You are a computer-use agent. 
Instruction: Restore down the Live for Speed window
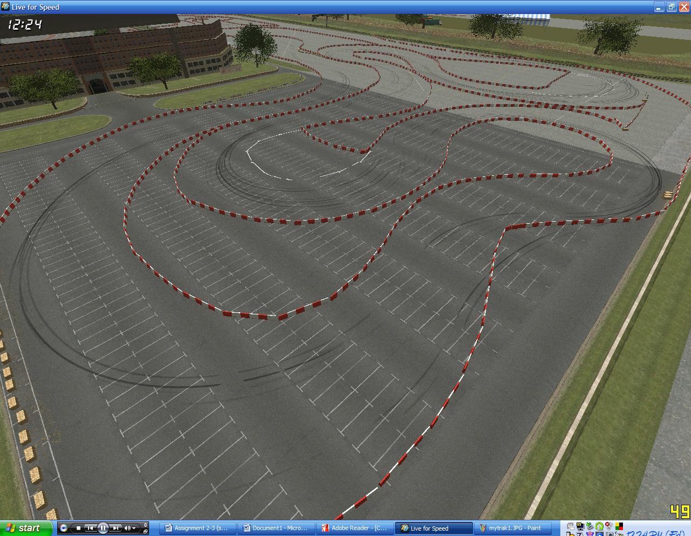point(671,7)
